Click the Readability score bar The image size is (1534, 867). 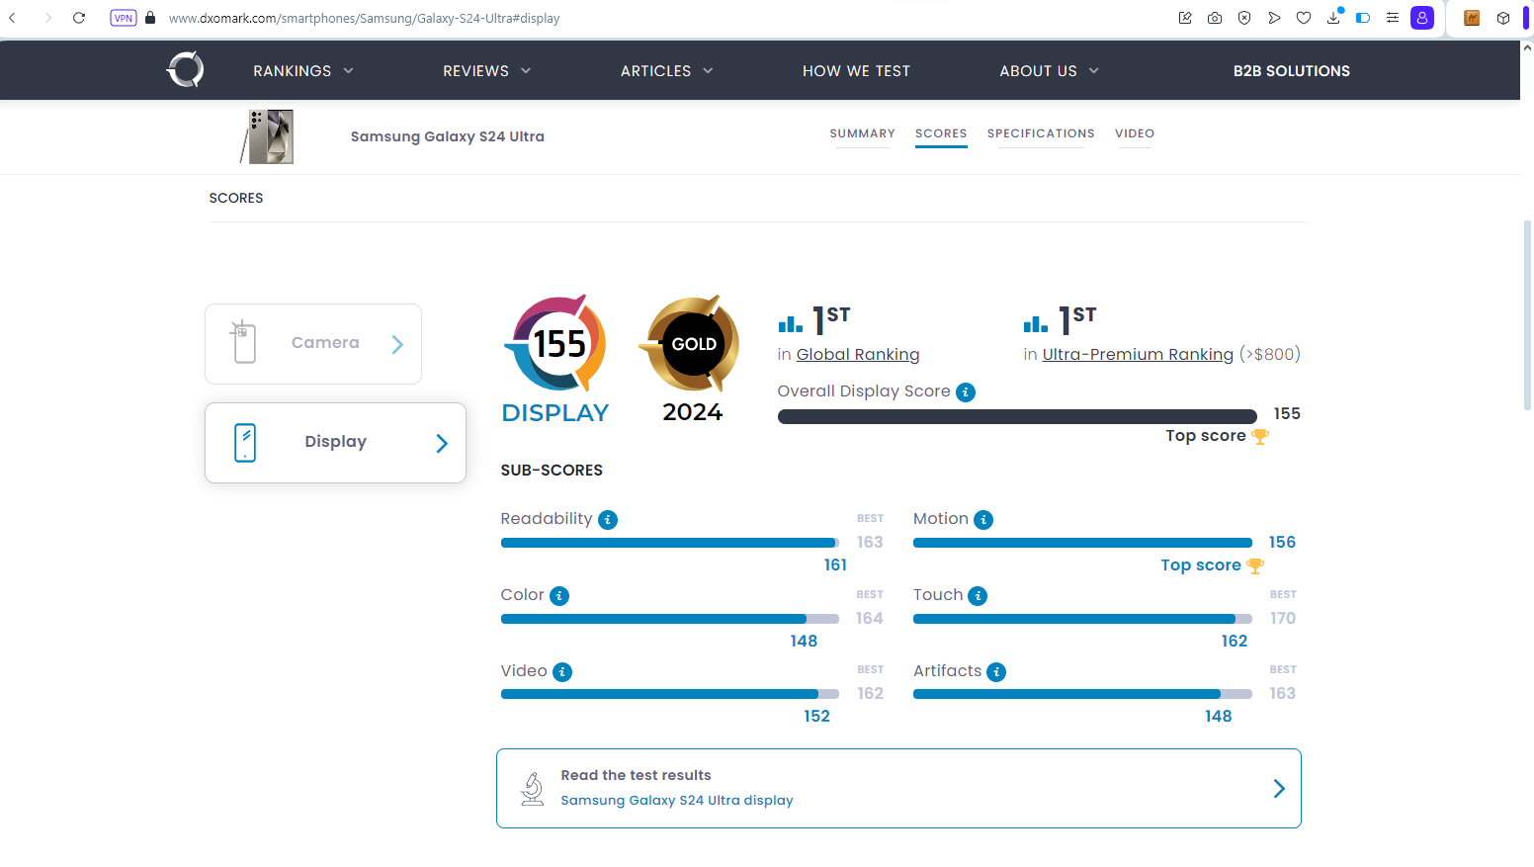click(x=670, y=543)
